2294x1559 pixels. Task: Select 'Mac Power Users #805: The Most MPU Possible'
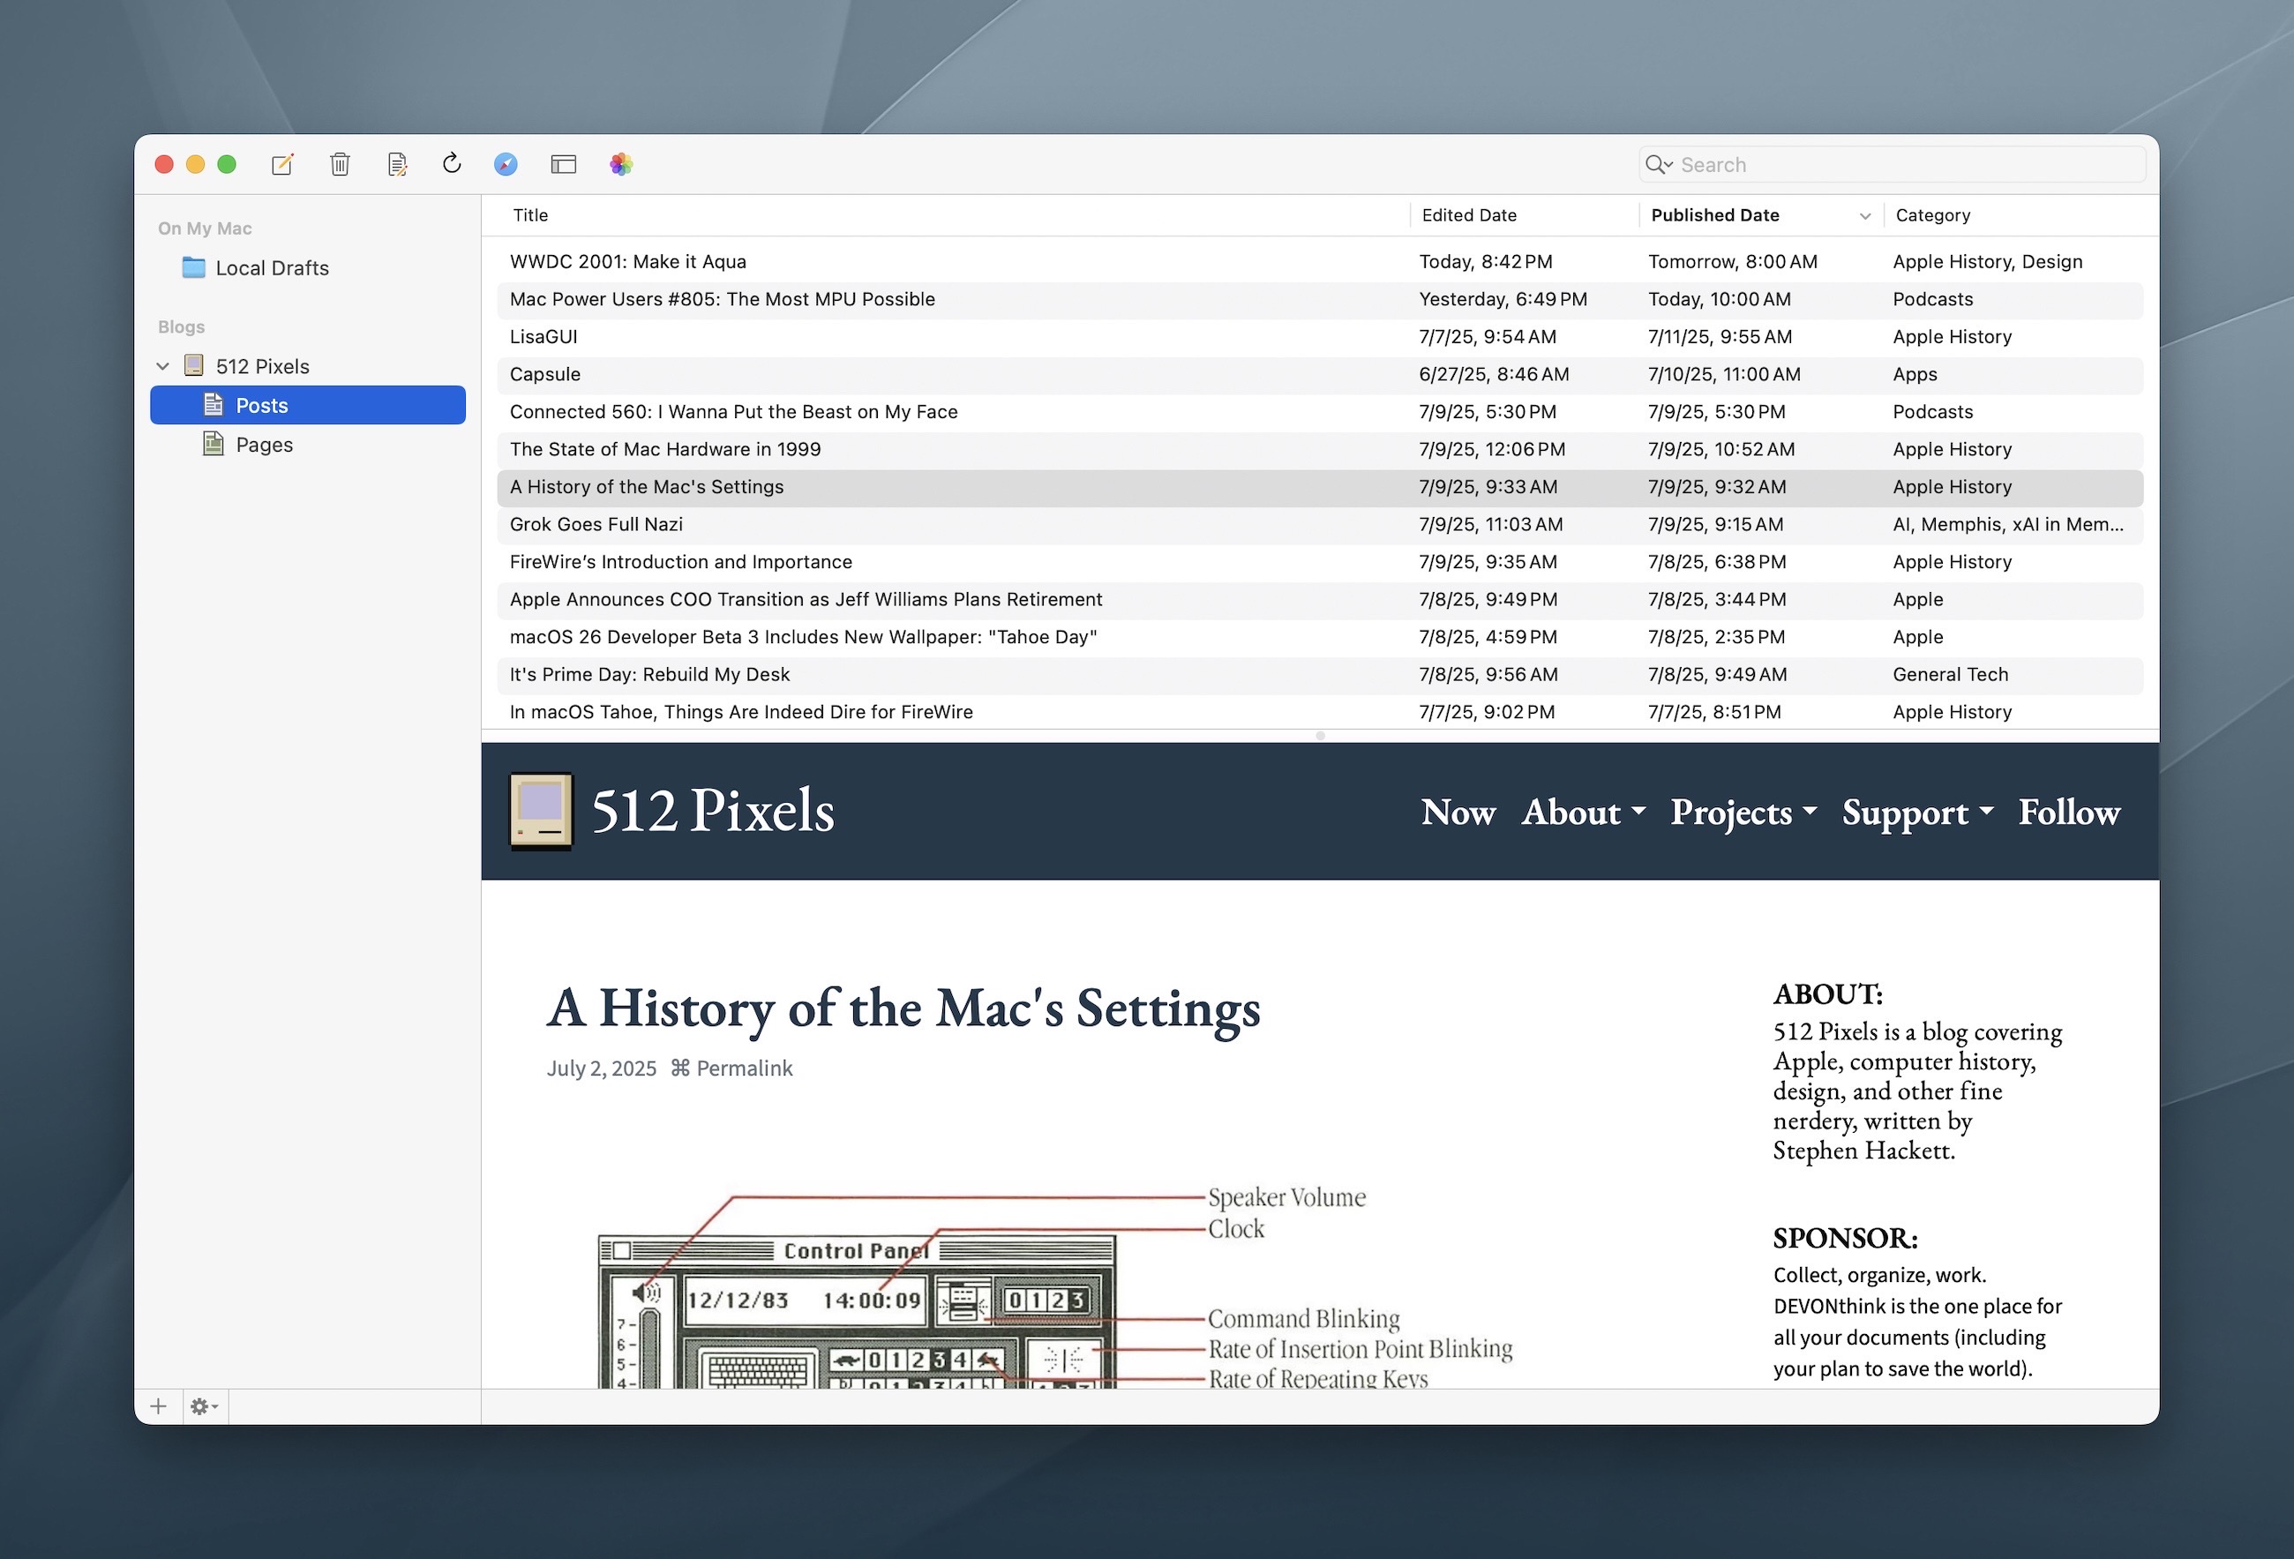(1320, 299)
